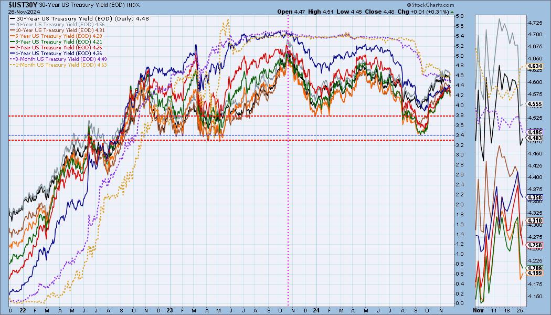Click the '23' year label on x-axis
Screen dimensions: 551x315
coord(170,310)
